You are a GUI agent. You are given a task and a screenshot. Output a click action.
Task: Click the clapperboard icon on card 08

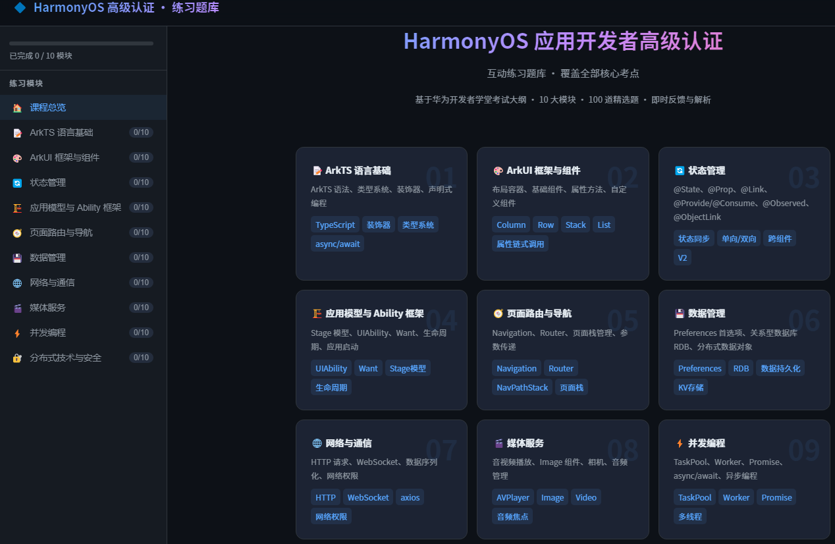pyautogui.click(x=498, y=443)
